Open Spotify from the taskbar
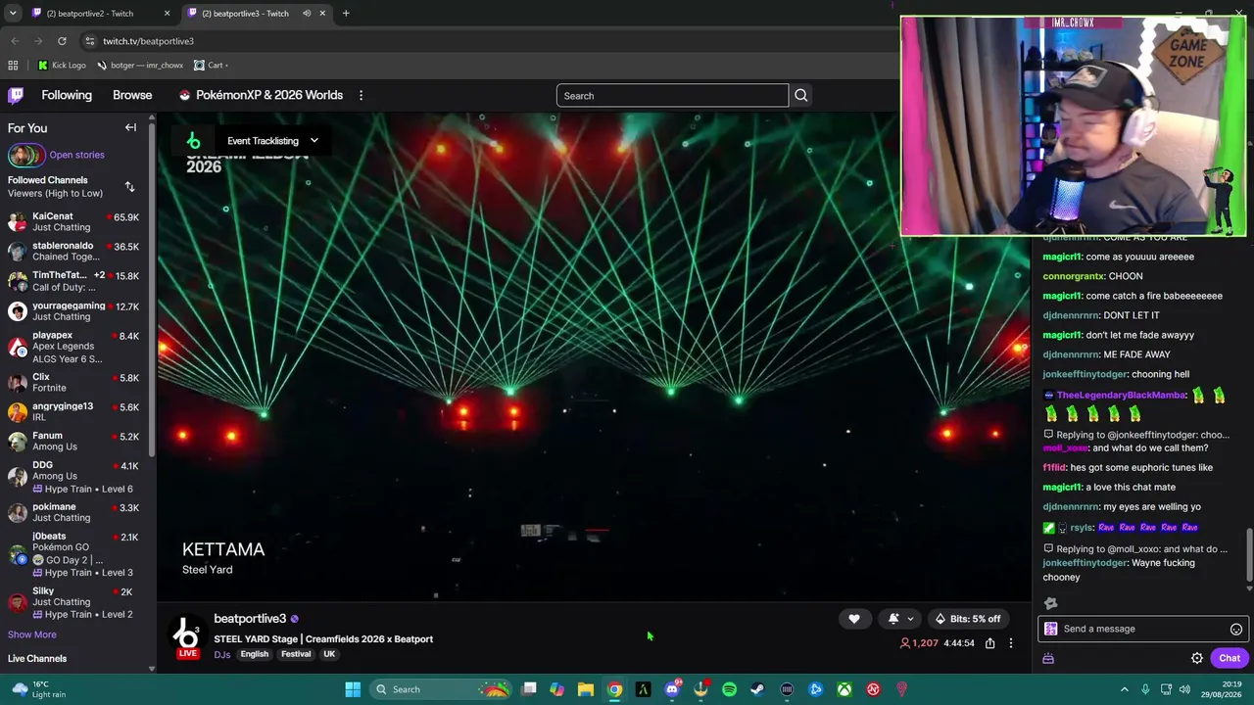 (729, 689)
